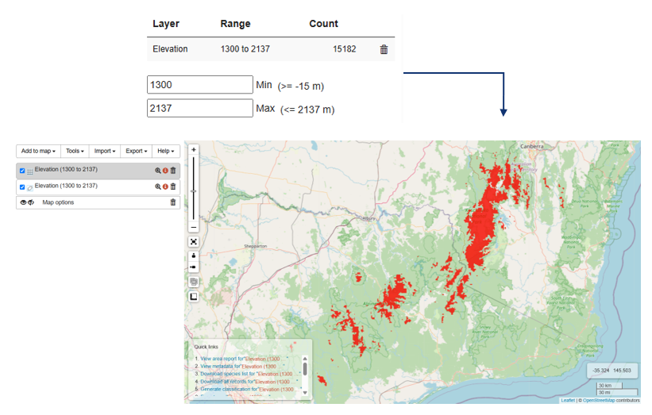Open the Add to map dropdown

click(x=38, y=151)
